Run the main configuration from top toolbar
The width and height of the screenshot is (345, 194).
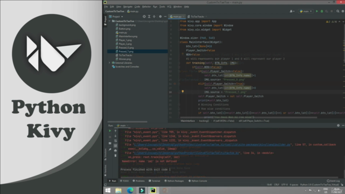(317, 11)
